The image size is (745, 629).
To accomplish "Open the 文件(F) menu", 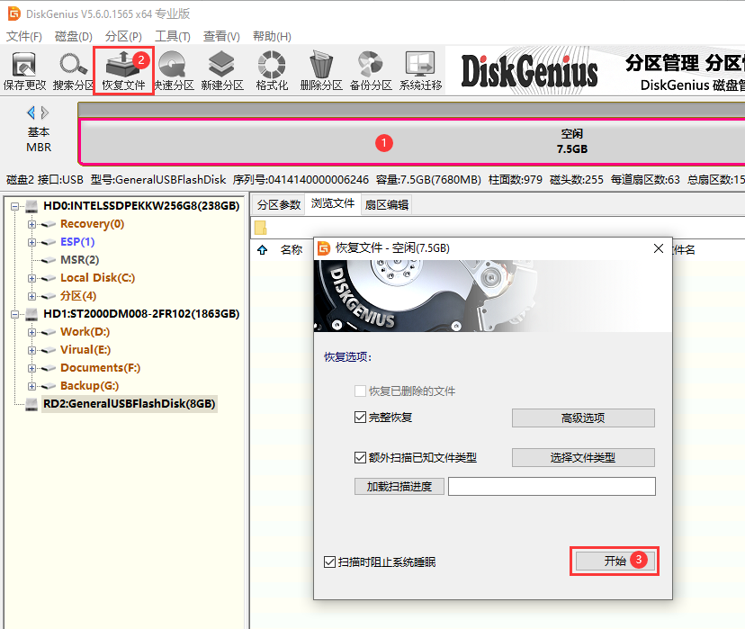I will click(x=23, y=37).
